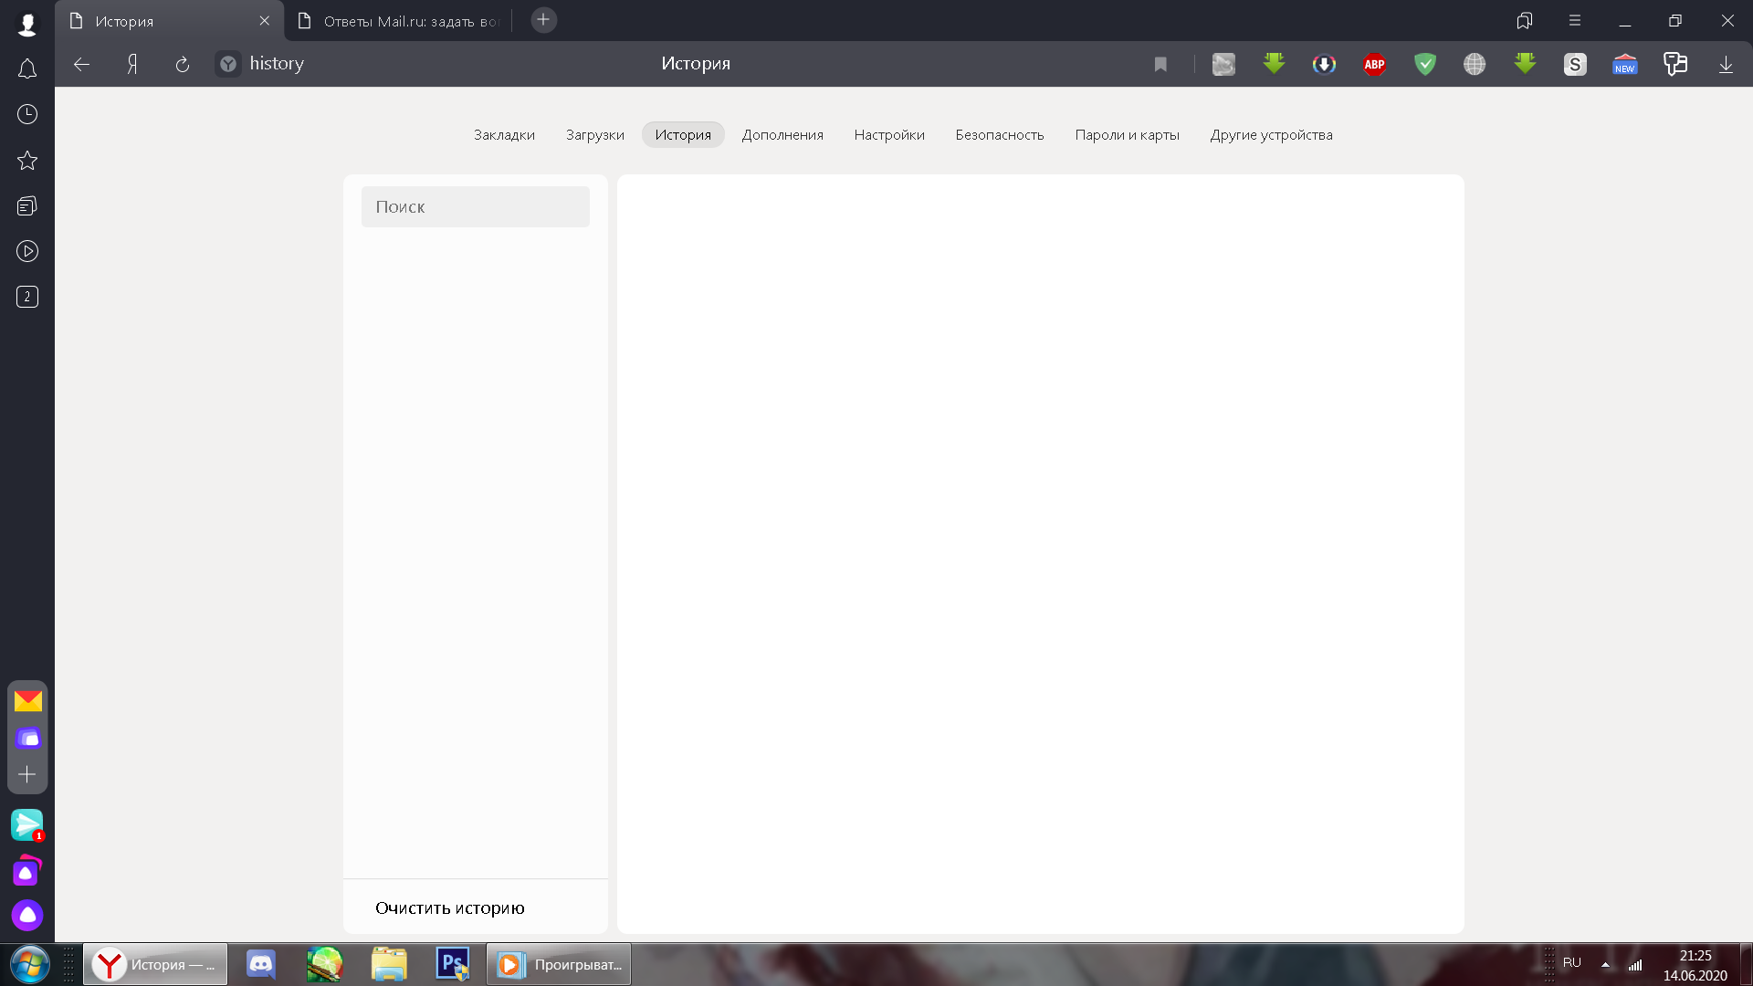
Task: Open Другие устройства section
Action: click(x=1272, y=134)
